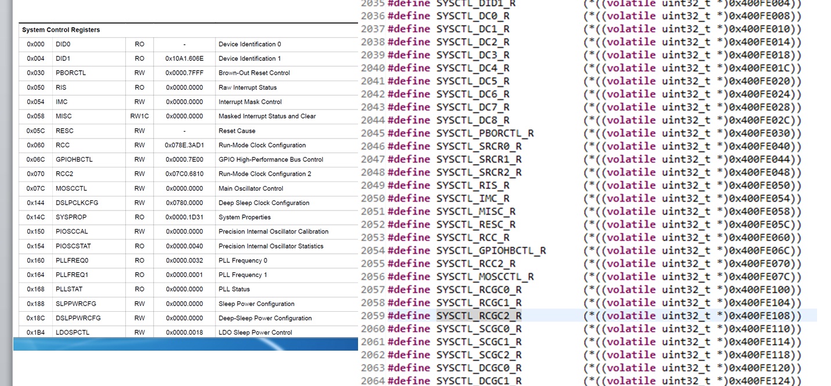831x386 pixels.
Task: Click reset value 0x078E.3AD1
Action: pos(185,145)
